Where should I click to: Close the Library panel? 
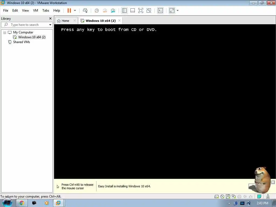click(x=50, y=19)
